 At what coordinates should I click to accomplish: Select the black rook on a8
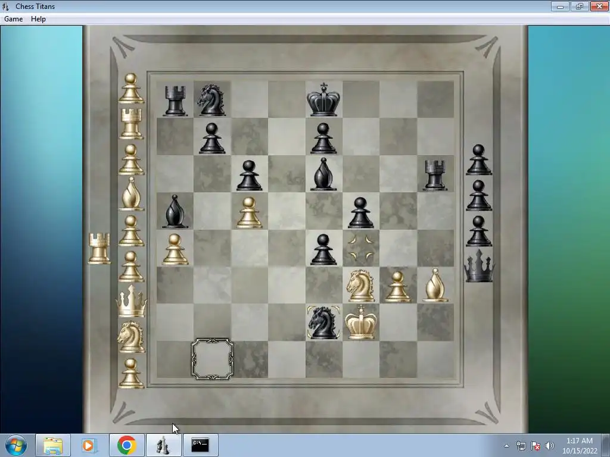pos(175,101)
